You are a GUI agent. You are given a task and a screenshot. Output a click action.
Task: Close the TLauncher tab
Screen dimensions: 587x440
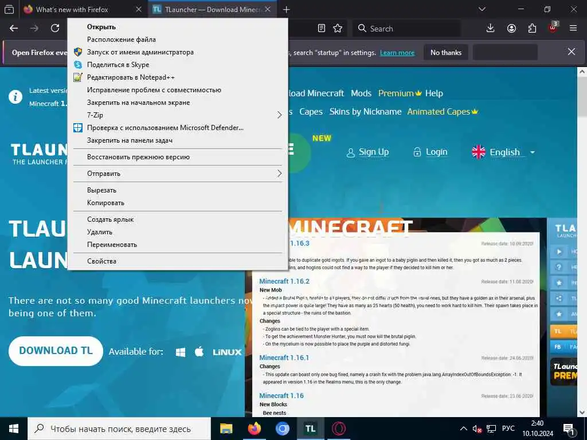268,9
